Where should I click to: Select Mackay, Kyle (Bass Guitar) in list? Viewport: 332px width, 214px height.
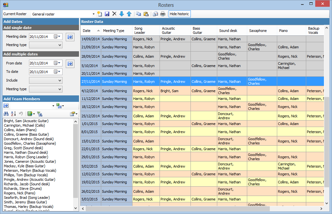tap(24, 166)
